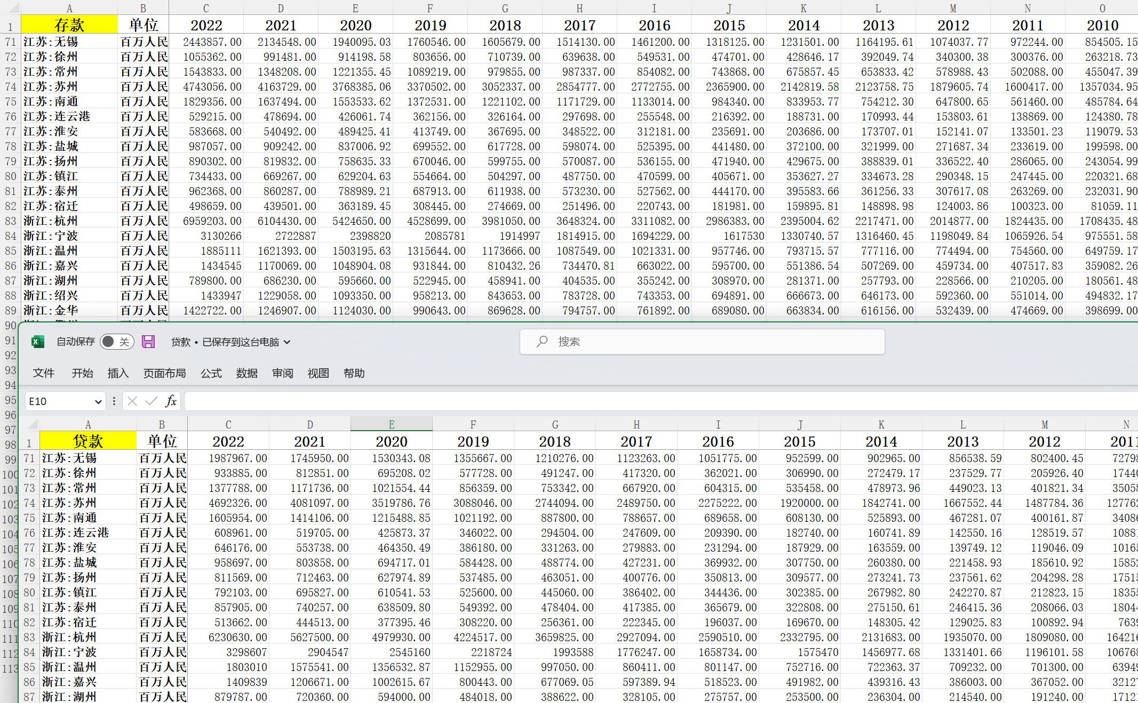
Task: Select the column E header in the 贷款 sheet
Action: (x=391, y=425)
